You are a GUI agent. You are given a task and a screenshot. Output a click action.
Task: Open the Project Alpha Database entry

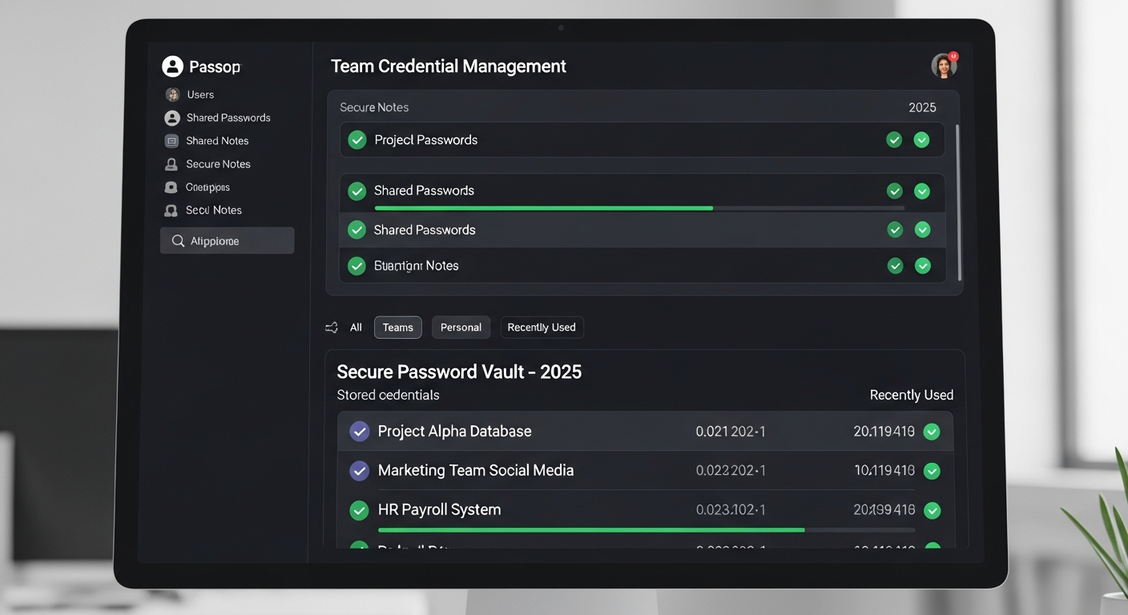454,432
